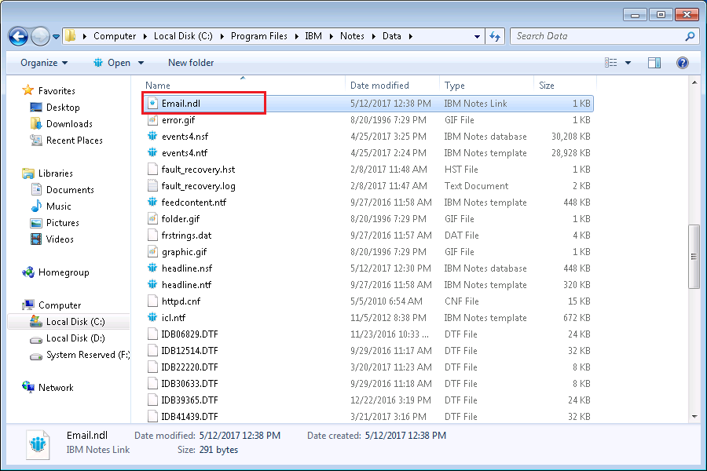Screen dimensions: 707x471
Task: Open Recent Places in Favorites
Action: click(x=74, y=141)
